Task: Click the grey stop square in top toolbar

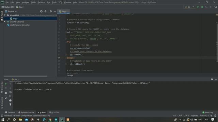Action: coord(211,7)
